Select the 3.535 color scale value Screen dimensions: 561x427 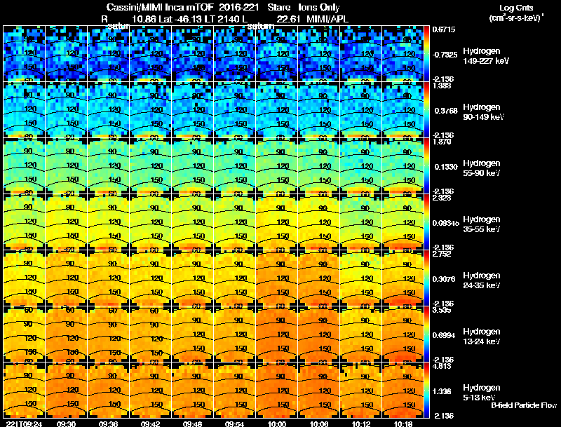click(x=442, y=310)
